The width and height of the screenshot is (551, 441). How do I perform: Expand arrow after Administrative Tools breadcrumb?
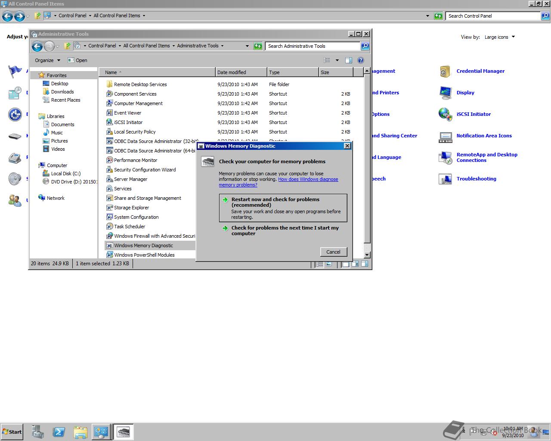[x=222, y=46]
